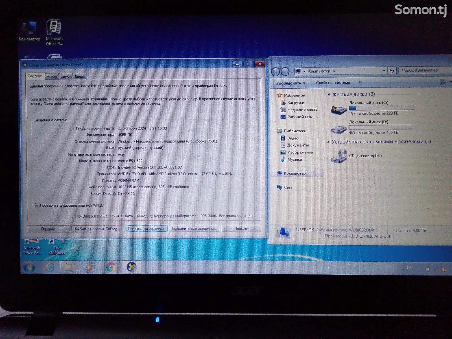The width and height of the screenshot is (452, 339).
Task: Open Windows Explorer from taskbar
Action: [x=69, y=267]
